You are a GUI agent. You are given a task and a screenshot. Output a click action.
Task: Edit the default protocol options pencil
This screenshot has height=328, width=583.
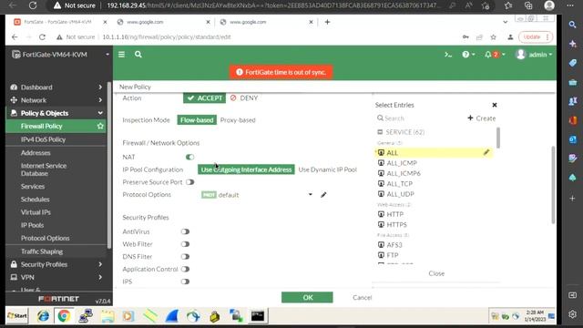point(323,194)
